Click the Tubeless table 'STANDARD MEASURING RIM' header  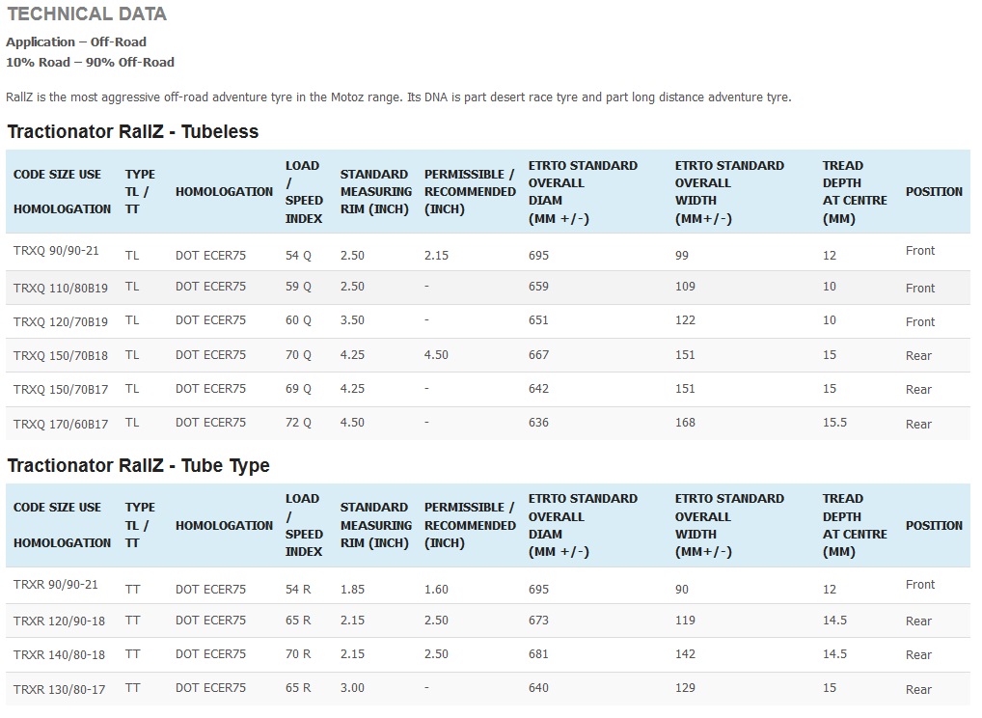(376, 192)
